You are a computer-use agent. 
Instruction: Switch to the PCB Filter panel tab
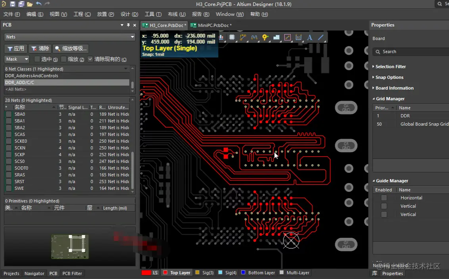coord(72,273)
